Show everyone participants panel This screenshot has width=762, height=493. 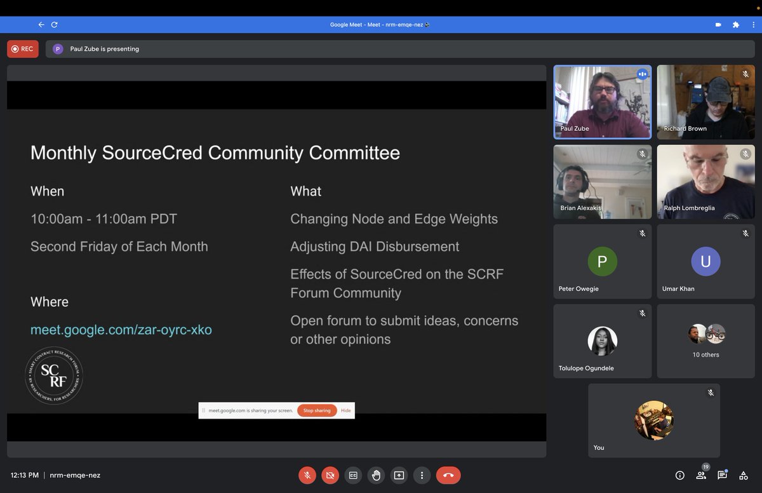coord(701,475)
